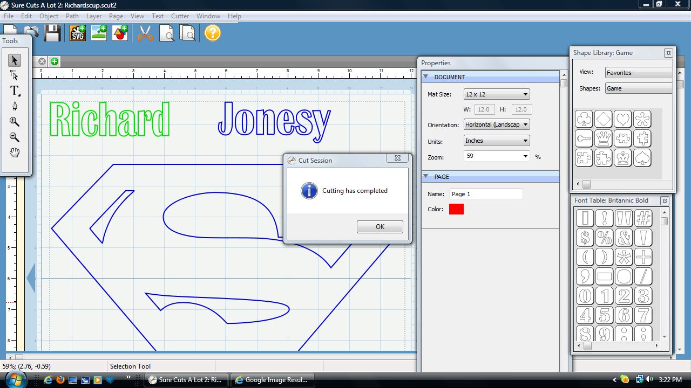
Task: Choose the Text tool
Action: click(15, 91)
